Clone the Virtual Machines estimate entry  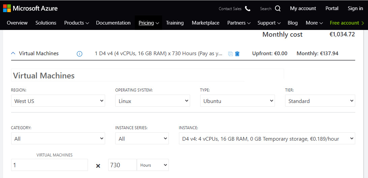[x=231, y=54]
